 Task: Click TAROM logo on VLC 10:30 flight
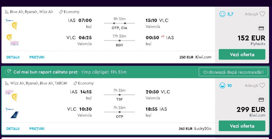(14, 115)
